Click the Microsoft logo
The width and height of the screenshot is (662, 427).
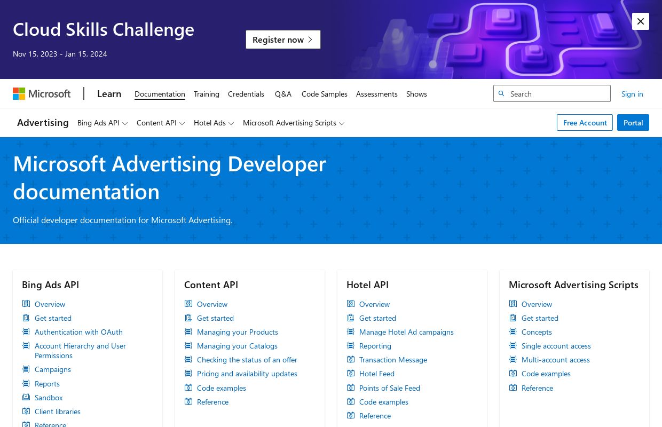pyautogui.click(x=42, y=94)
